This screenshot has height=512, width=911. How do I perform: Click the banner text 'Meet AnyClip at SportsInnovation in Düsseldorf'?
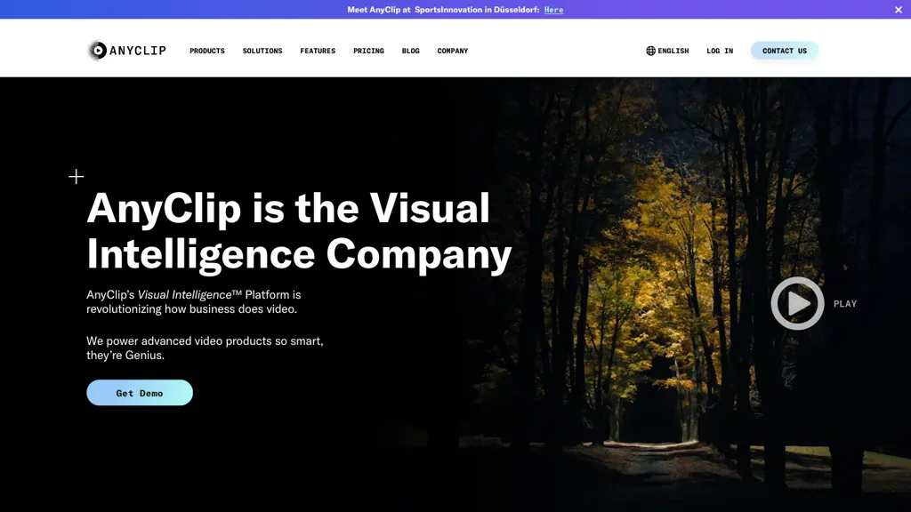(x=443, y=10)
